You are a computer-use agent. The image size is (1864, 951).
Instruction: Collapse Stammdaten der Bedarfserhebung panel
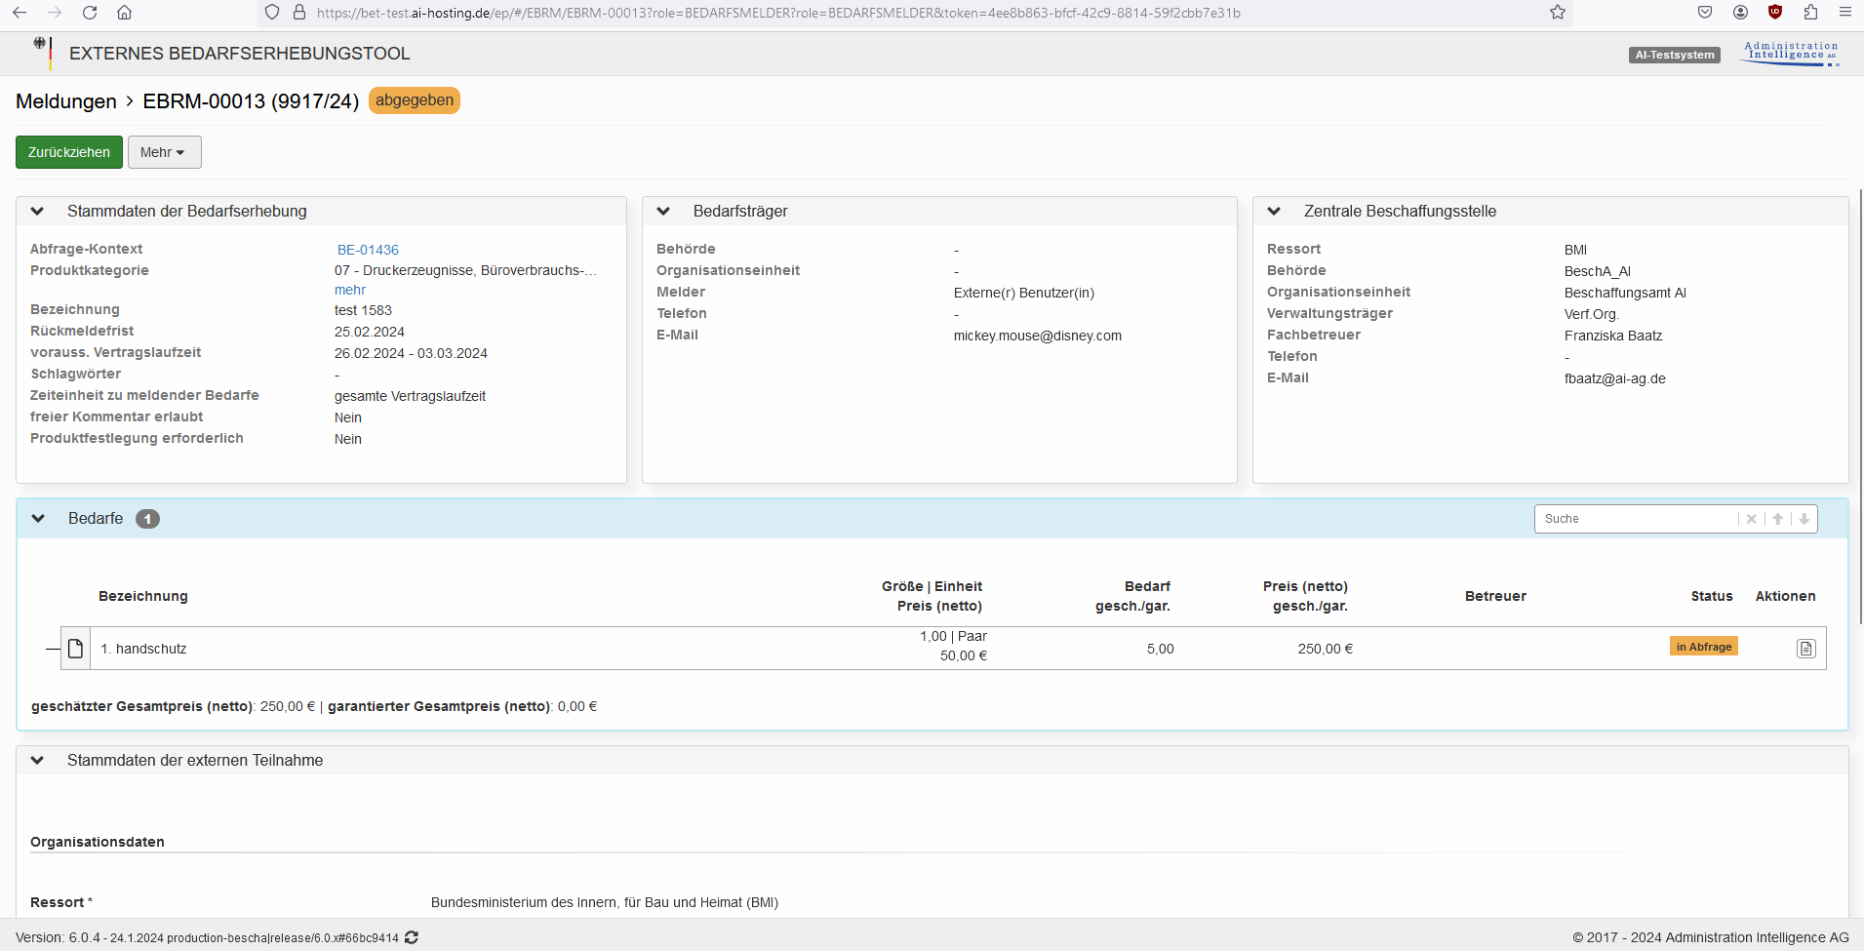(x=37, y=212)
